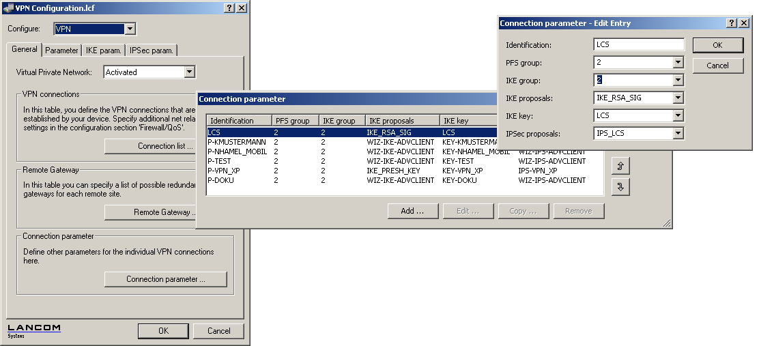Click help button in VPN Configuration title bar
Viewport: 774px width, 346px height.
230,8
